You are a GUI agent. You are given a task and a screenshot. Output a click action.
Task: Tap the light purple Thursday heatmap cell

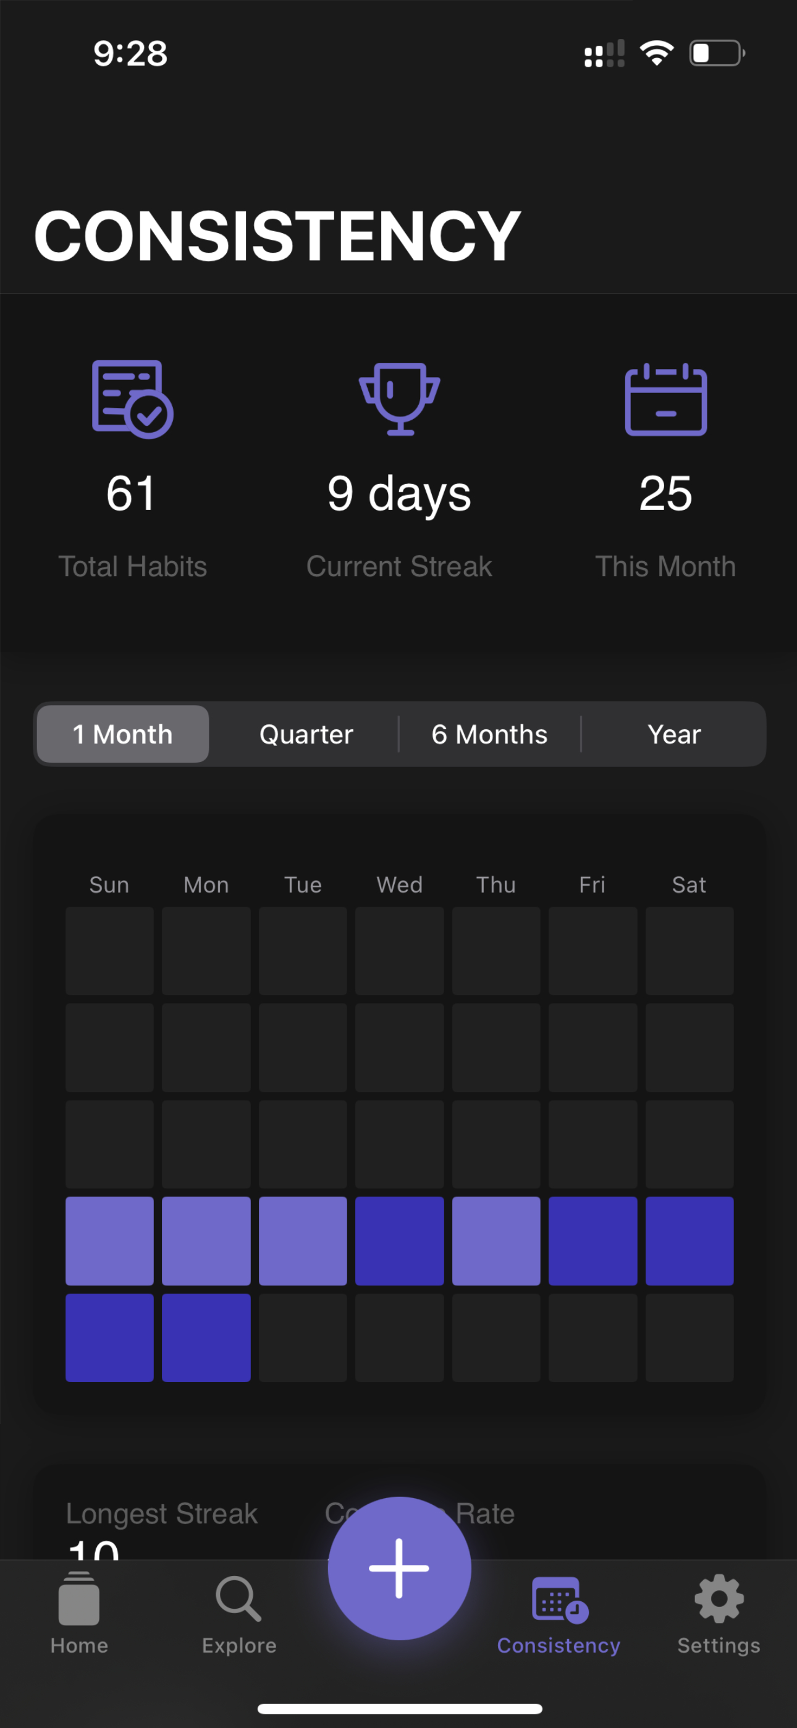(x=495, y=1240)
